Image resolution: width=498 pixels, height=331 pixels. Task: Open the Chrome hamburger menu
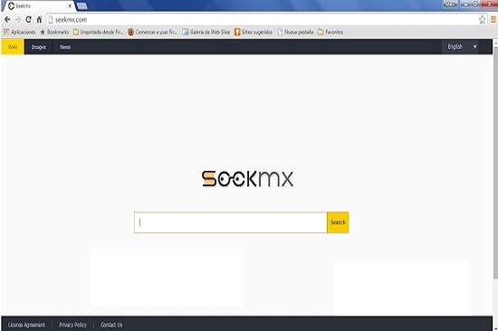(493, 20)
